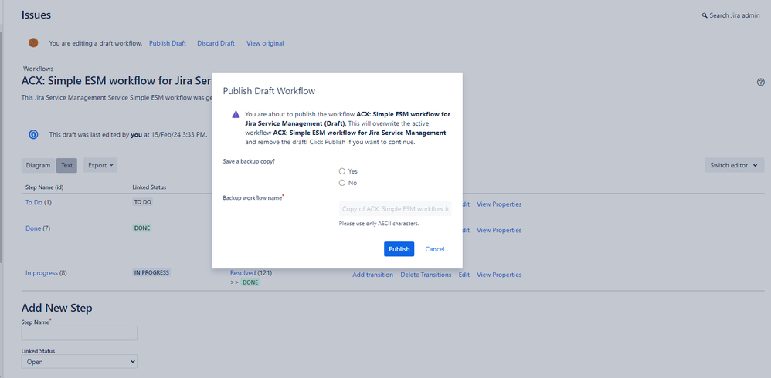771x378 pixels.
Task: Click Delete Transitions in In progress row
Action: coord(426,275)
